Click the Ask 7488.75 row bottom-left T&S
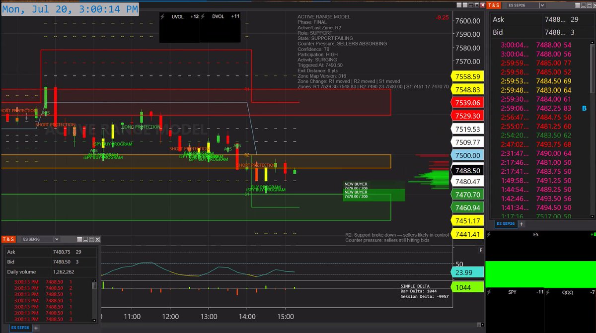The image size is (596, 333). pyautogui.click(x=50, y=252)
